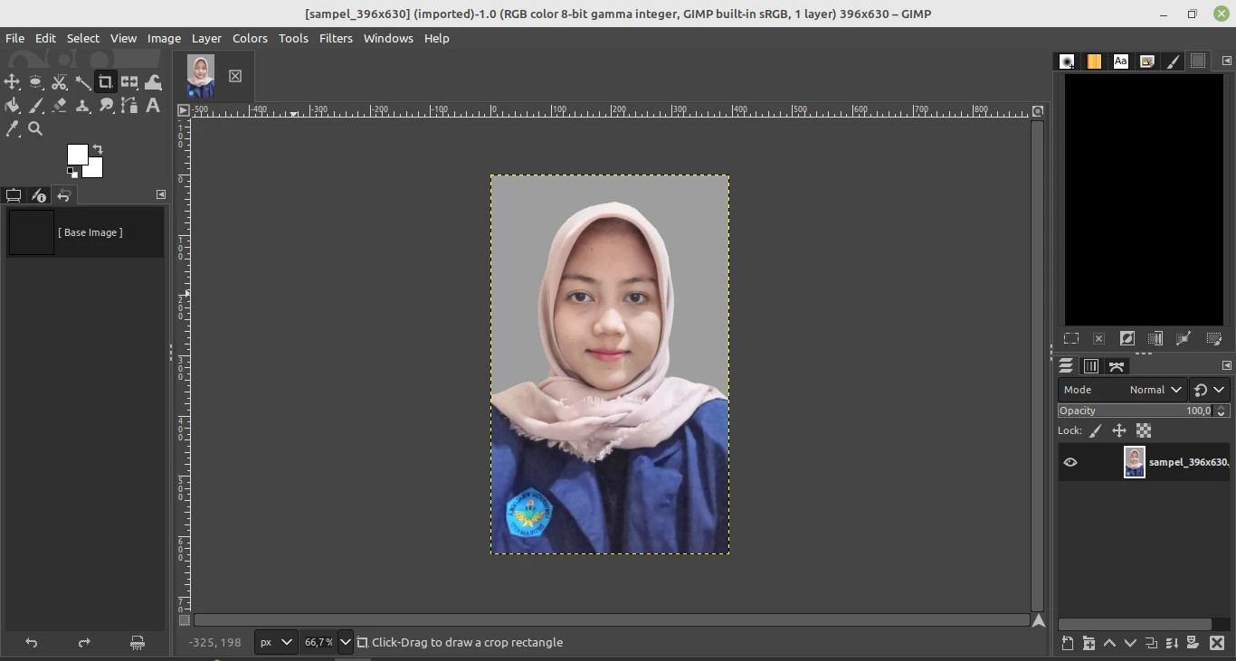
Task: Open the Paths tab in layers dock
Action: [x=1117, y=366]
